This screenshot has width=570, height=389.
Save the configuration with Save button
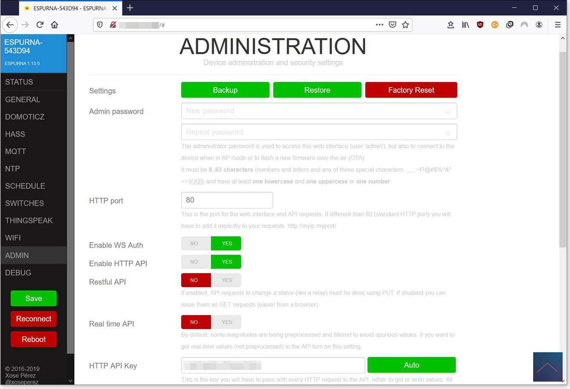tap(34, 298)
